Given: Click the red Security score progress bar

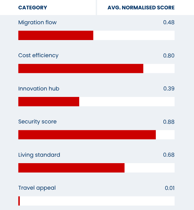Looking at the screenshot, I should coord(87,135).
